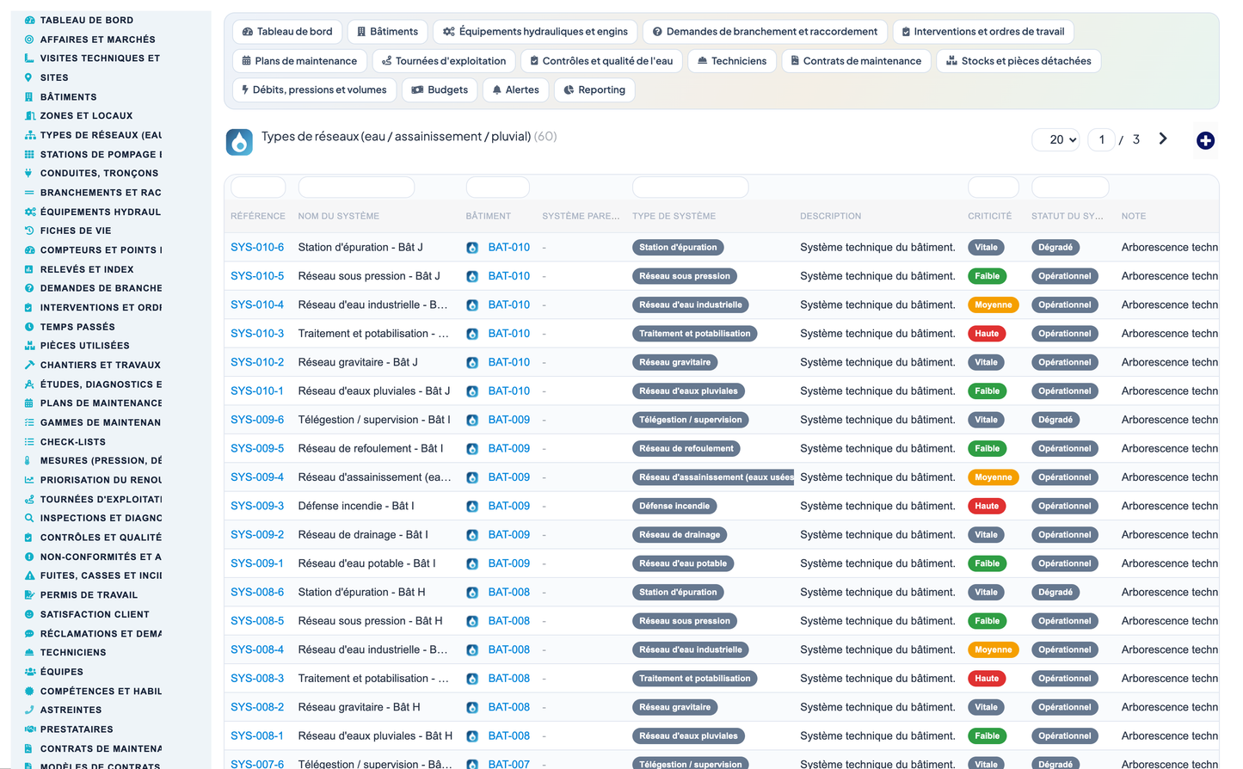
Task: Click the Pièces utilisées sidebar icon
Action: point(29,346)
